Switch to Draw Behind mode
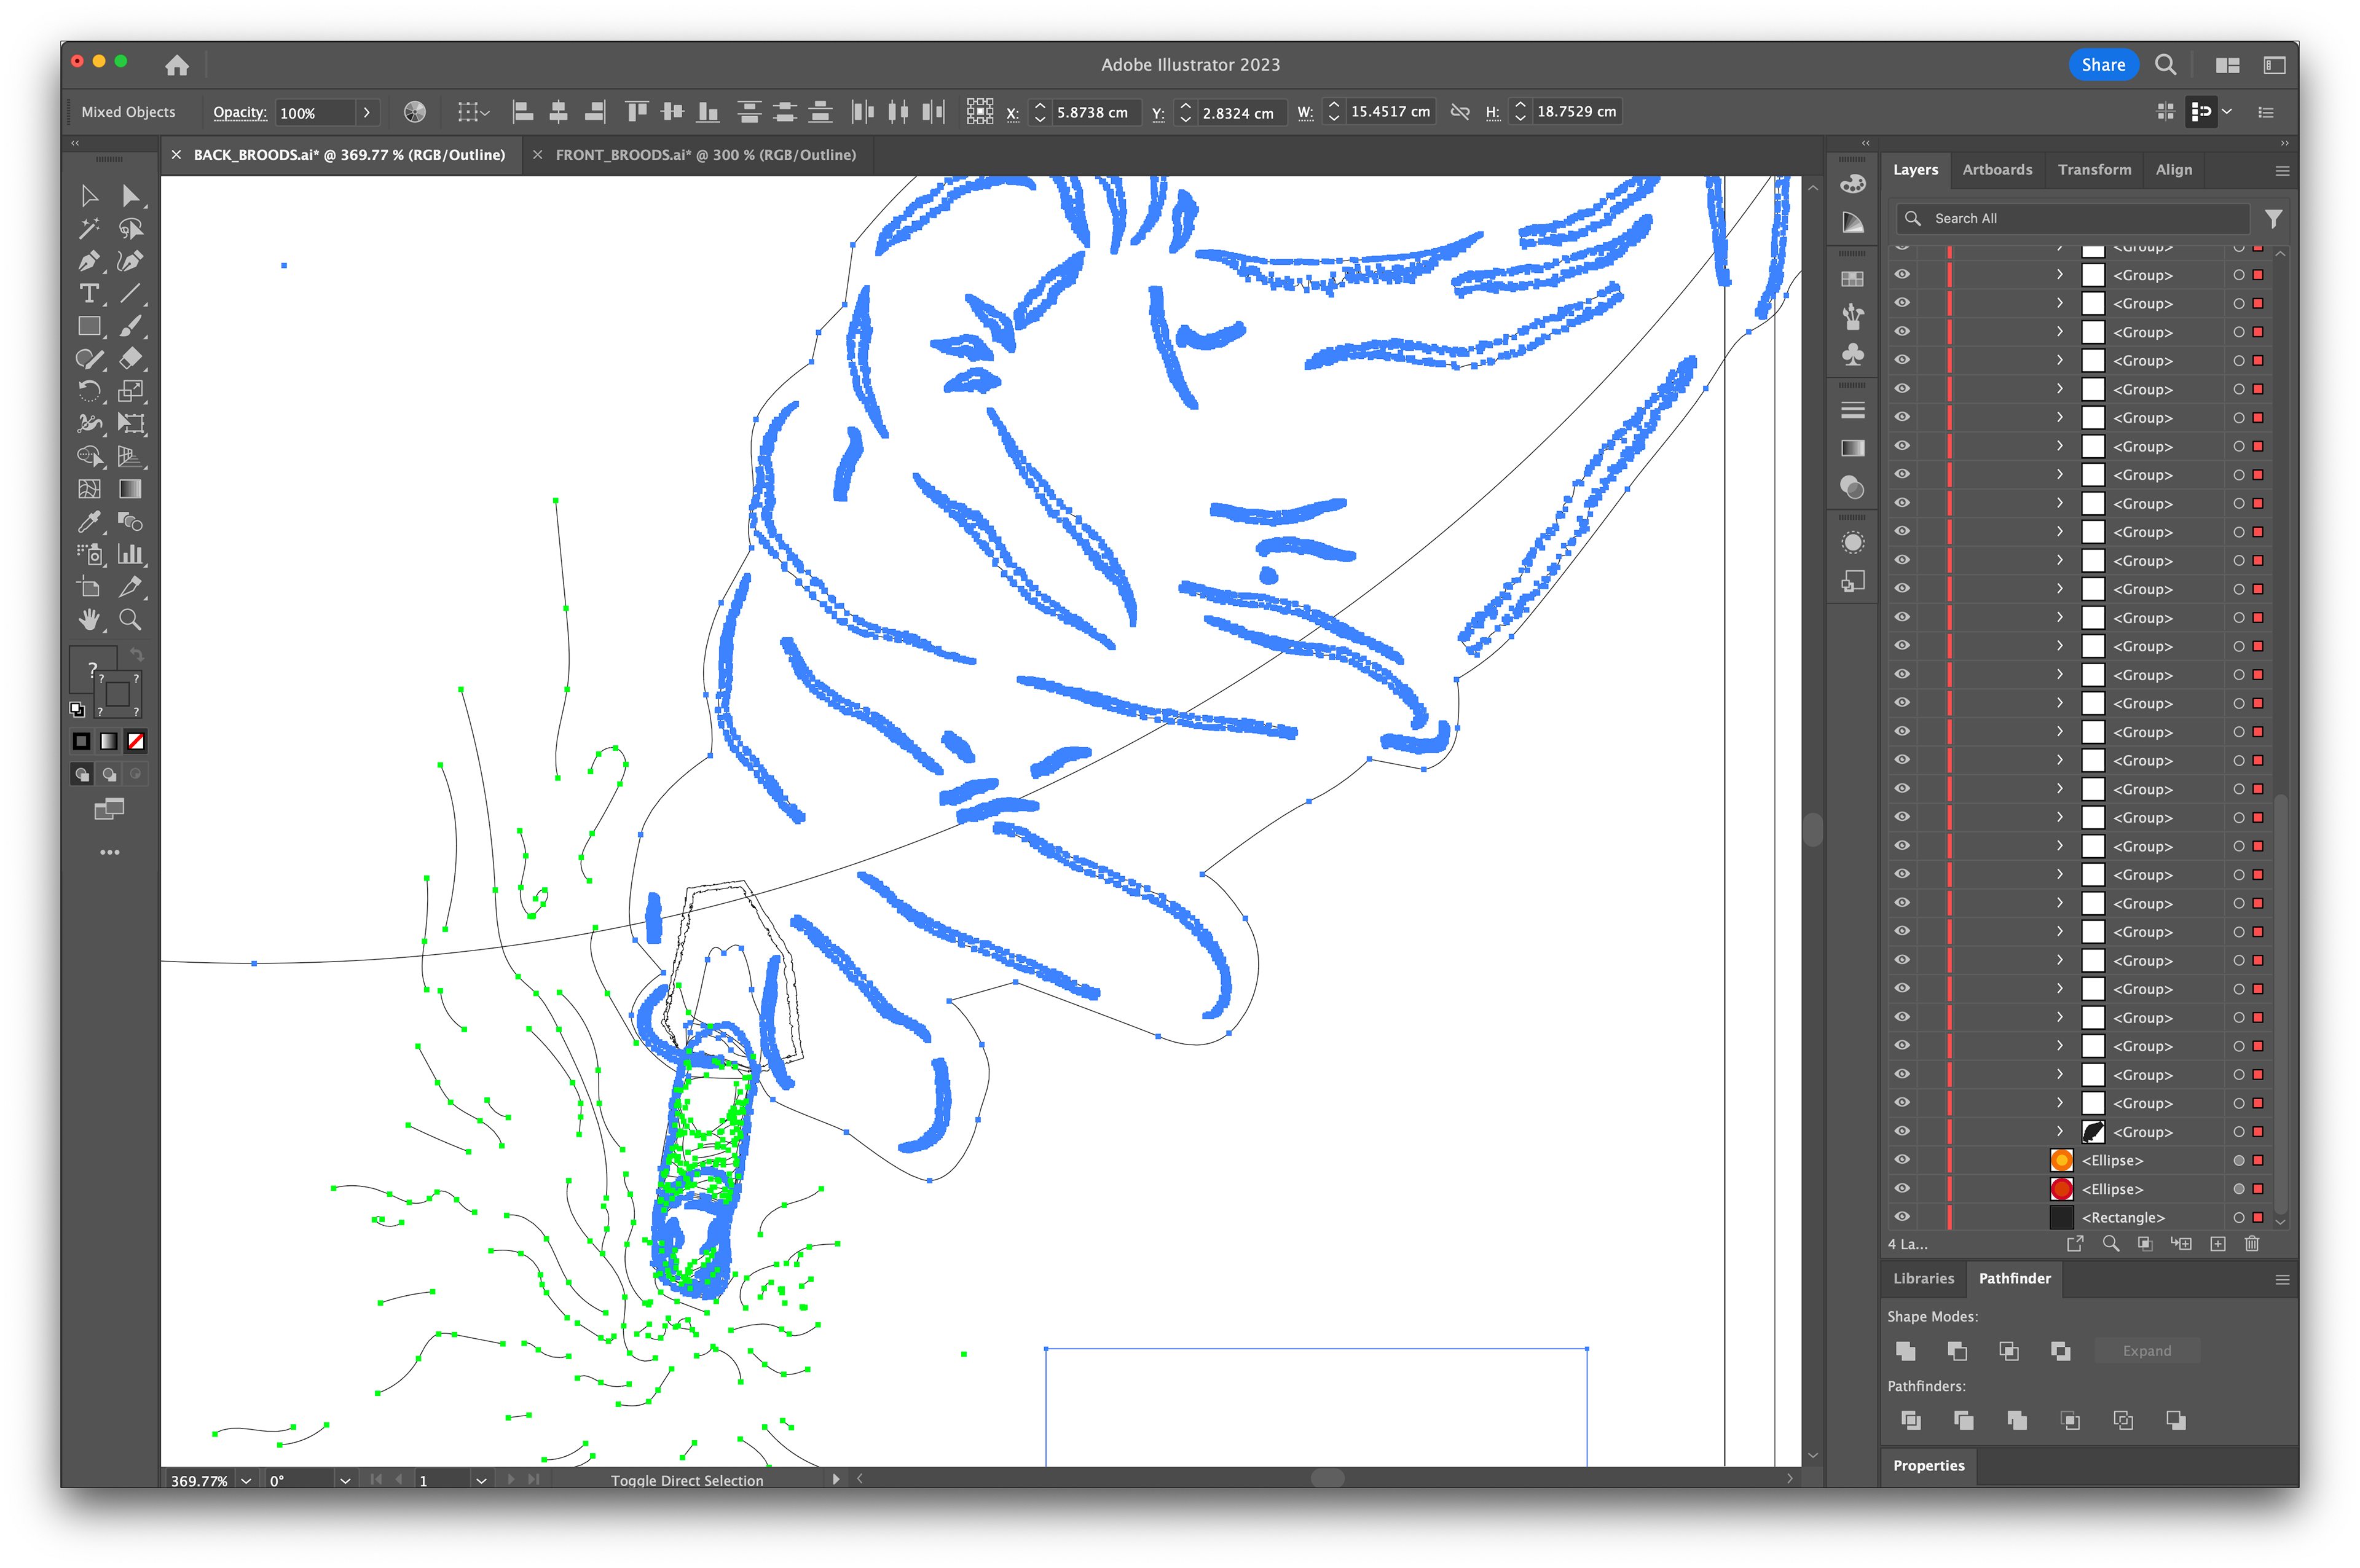 pos(110,774)
